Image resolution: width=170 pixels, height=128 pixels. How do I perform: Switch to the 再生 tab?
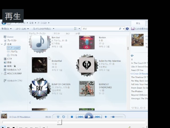138,23
